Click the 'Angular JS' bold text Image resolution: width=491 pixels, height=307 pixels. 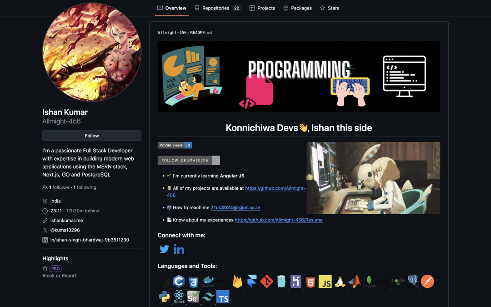click(x=232, y=176)
